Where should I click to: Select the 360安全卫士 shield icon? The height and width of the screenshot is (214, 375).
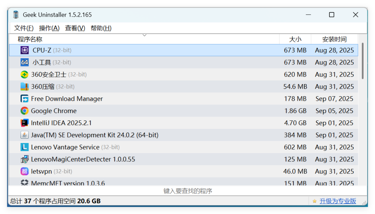tap(24, 74)
